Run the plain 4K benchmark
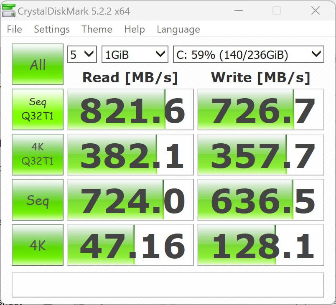The width and height of the screenshot is (336, 305). (x=38, y=245)
